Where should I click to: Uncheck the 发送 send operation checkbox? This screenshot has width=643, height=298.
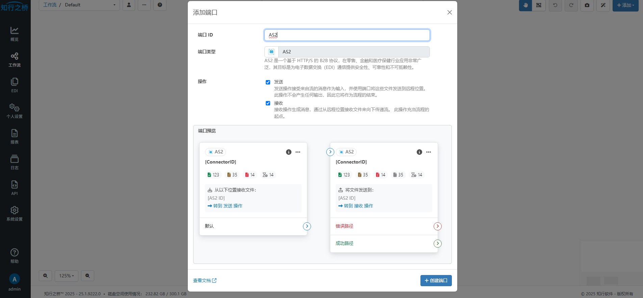pyautogui.click(x=268, y=82)
